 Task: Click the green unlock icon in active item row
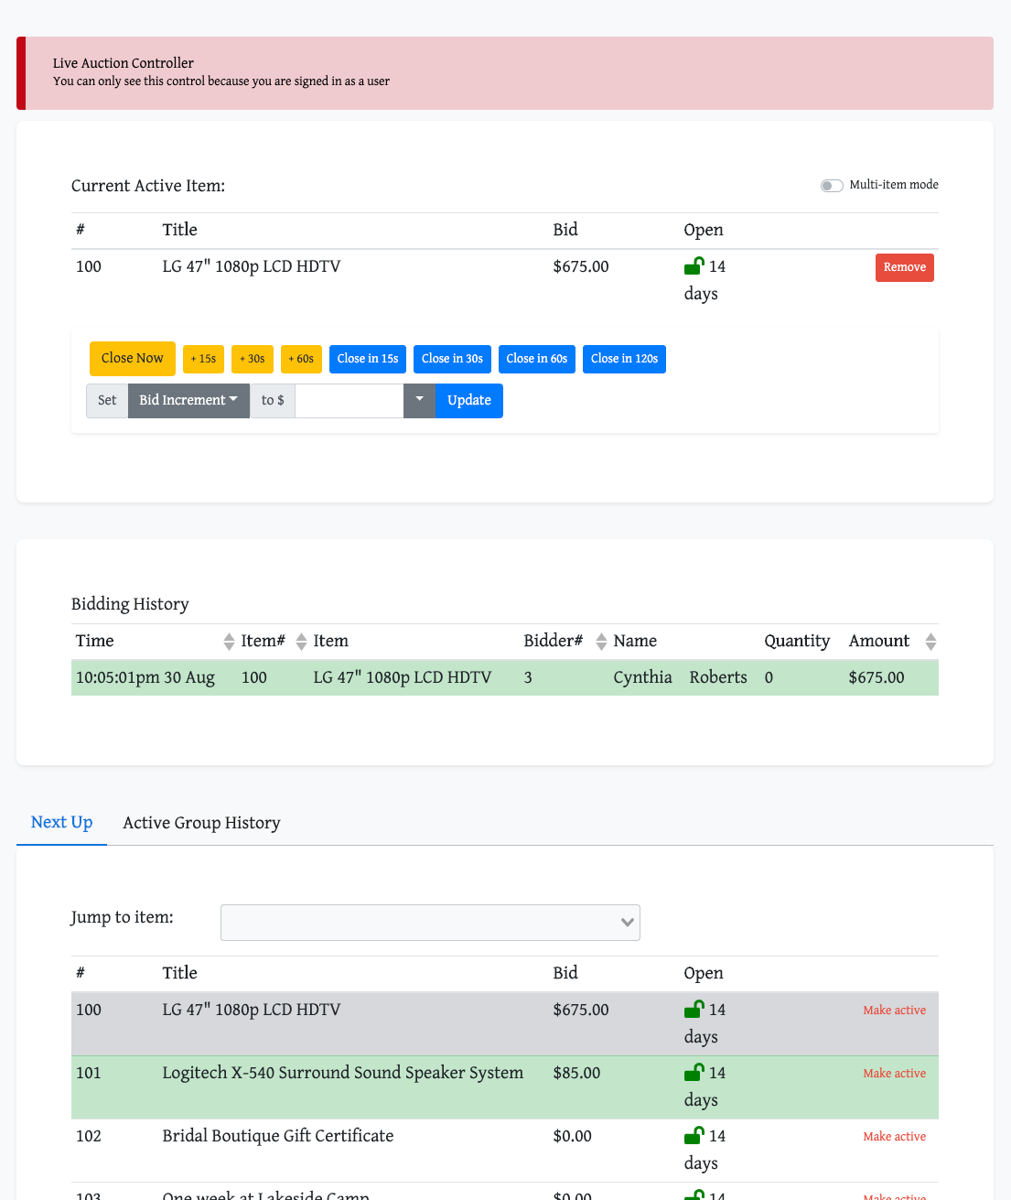click(694, 266)
